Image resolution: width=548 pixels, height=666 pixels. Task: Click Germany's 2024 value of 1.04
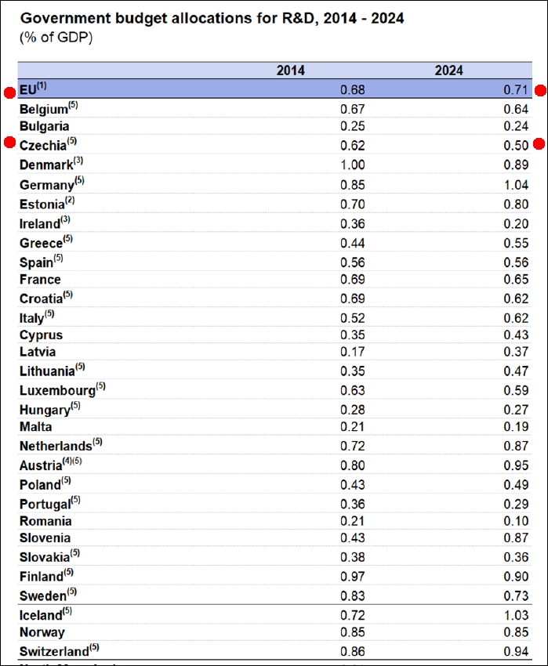515,184
